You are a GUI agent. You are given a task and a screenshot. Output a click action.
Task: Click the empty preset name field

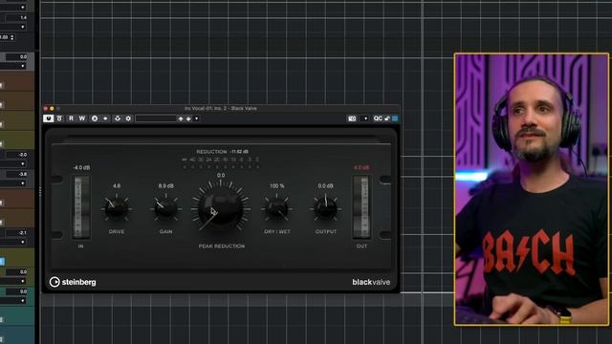[156, 118]
